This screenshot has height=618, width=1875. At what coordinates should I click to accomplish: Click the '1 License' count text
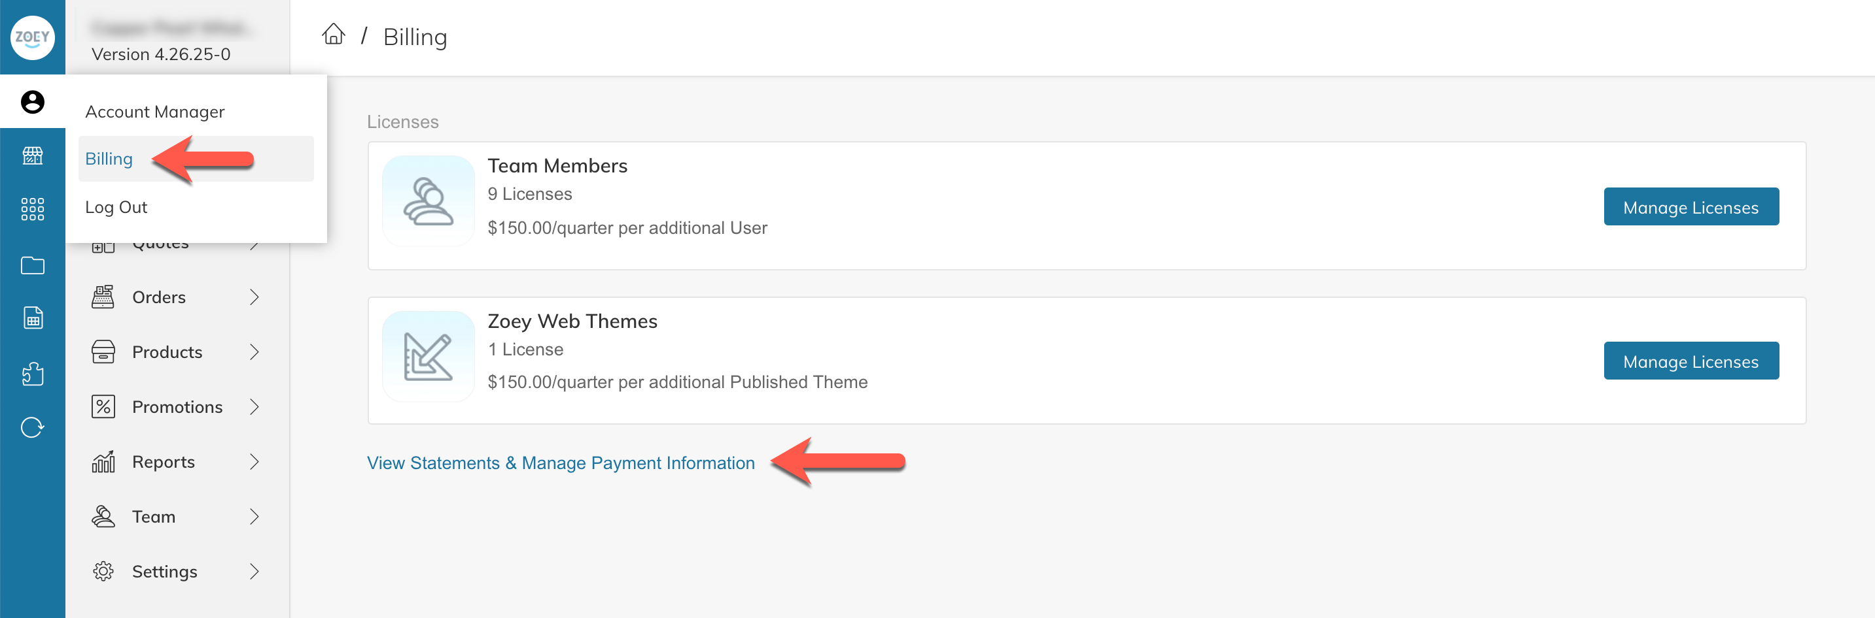click(525, 349)
